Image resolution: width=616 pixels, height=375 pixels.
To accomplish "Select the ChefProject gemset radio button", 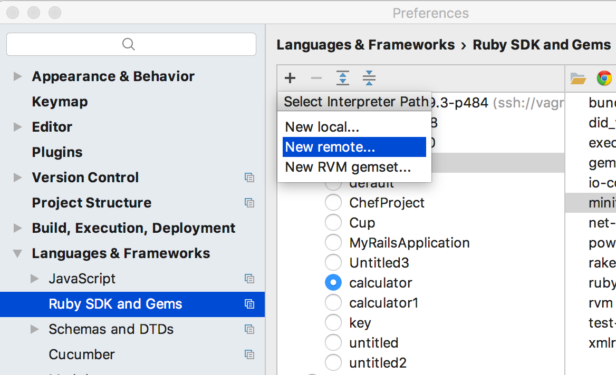I will click(333, 203).
